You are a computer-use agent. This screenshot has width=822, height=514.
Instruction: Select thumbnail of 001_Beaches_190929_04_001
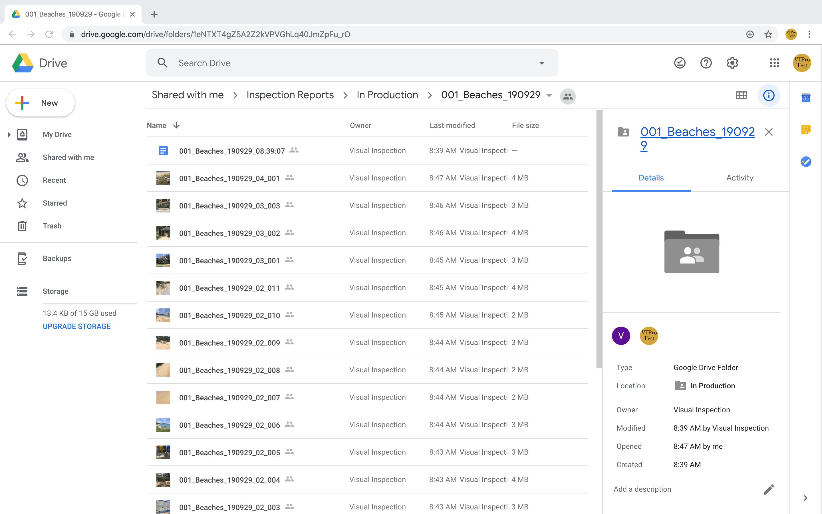coord(163,178)
